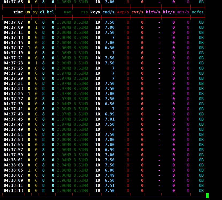Select the "exp/s" column header
The image size is (222, 200).
pyautogui.click(x=123, y=12)
